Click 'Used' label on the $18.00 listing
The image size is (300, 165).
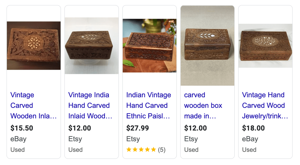tap(249, 150)
